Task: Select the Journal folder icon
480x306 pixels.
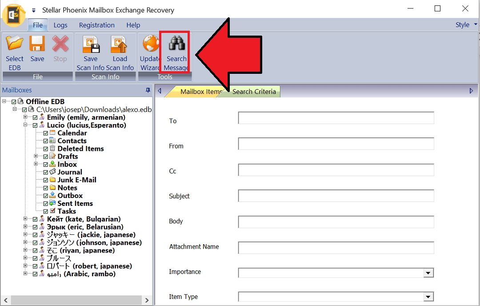Action: point(52,172)
